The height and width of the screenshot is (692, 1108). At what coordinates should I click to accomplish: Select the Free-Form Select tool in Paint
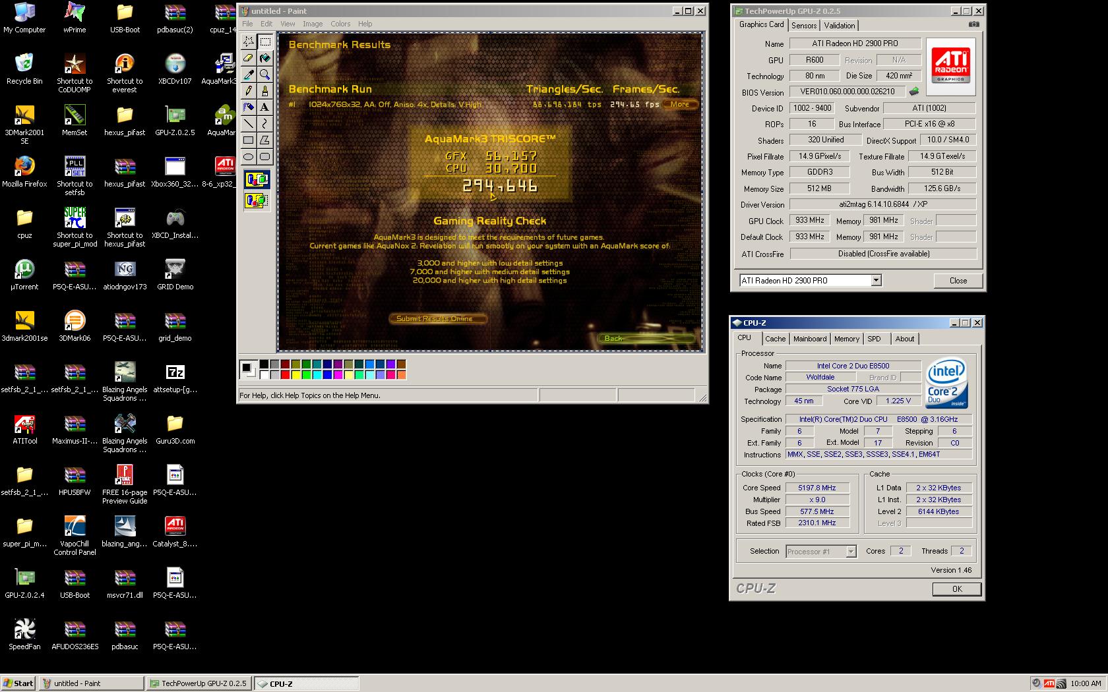(x=249, y=42)
